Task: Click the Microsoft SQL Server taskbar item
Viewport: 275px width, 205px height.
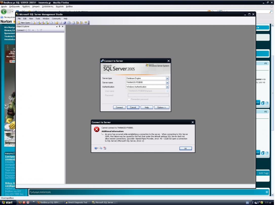Action: point(104,202)
